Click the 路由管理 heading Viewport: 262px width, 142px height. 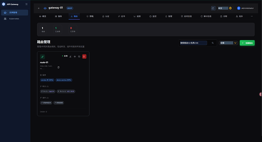pos(44,42)
